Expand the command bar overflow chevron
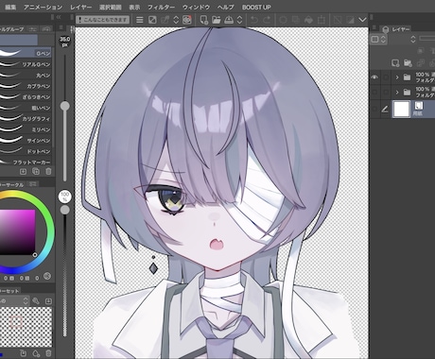The image size is (435, 359). point(362,20)
